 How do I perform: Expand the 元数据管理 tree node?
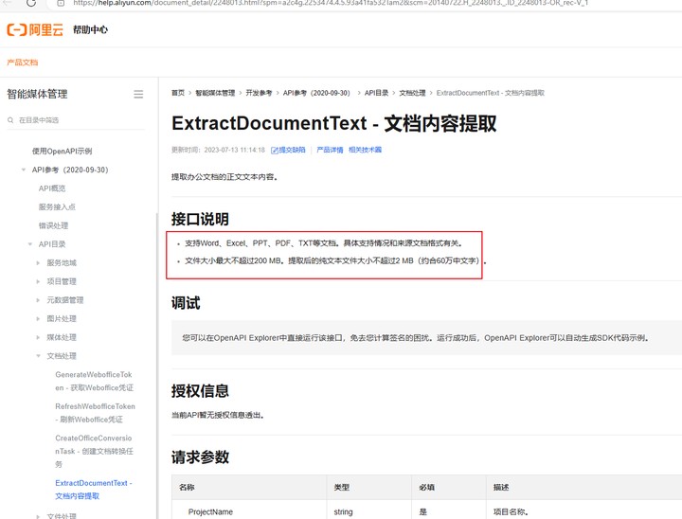click(x=38, y=300)
